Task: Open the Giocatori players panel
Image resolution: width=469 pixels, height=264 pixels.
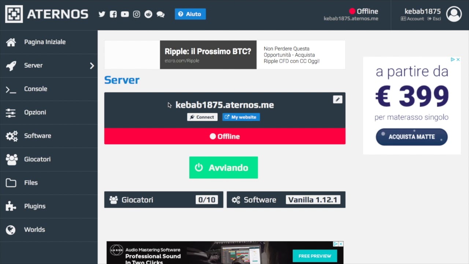Action: pyautogui.click(x=164, y=200)
